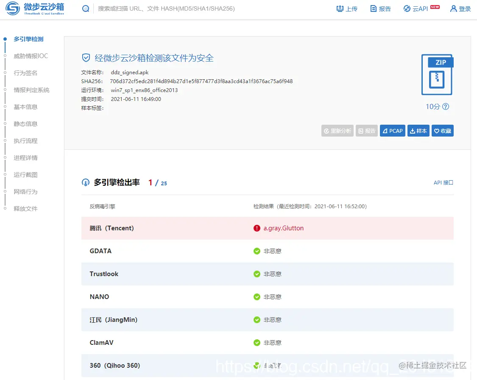Click the win7_sp1_enx86_office2013 environment value
This screenshot has height=380, width=477.
145,90
